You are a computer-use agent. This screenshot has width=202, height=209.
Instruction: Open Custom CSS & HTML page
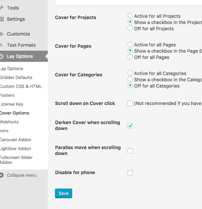(21, 86)
